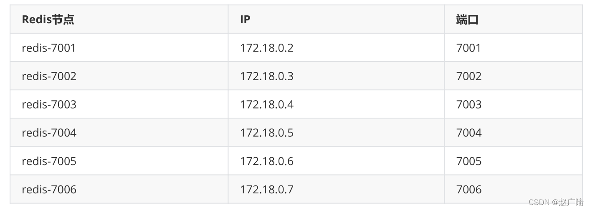Click the CSDN @赵广陆 watermark text
The width and height of the screenshot is (590, 210).
point(556,203)
